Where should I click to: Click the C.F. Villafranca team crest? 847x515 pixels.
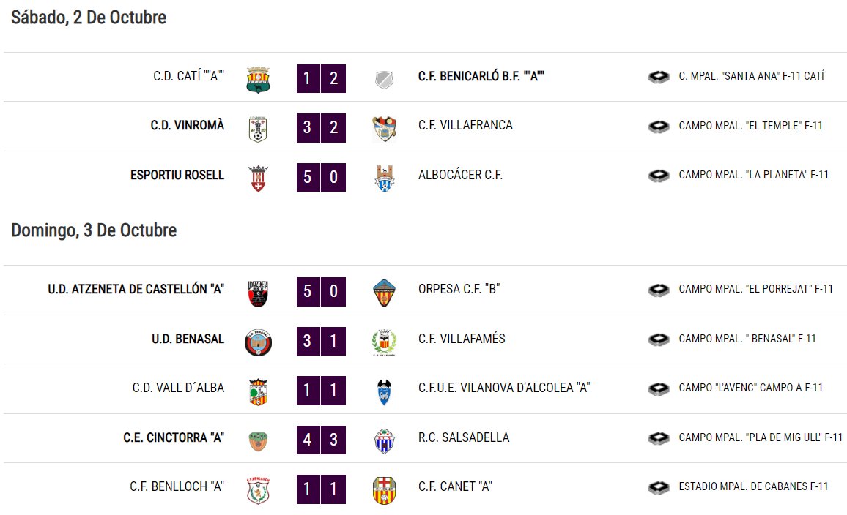pyautogui.click(x=384, y=129)
